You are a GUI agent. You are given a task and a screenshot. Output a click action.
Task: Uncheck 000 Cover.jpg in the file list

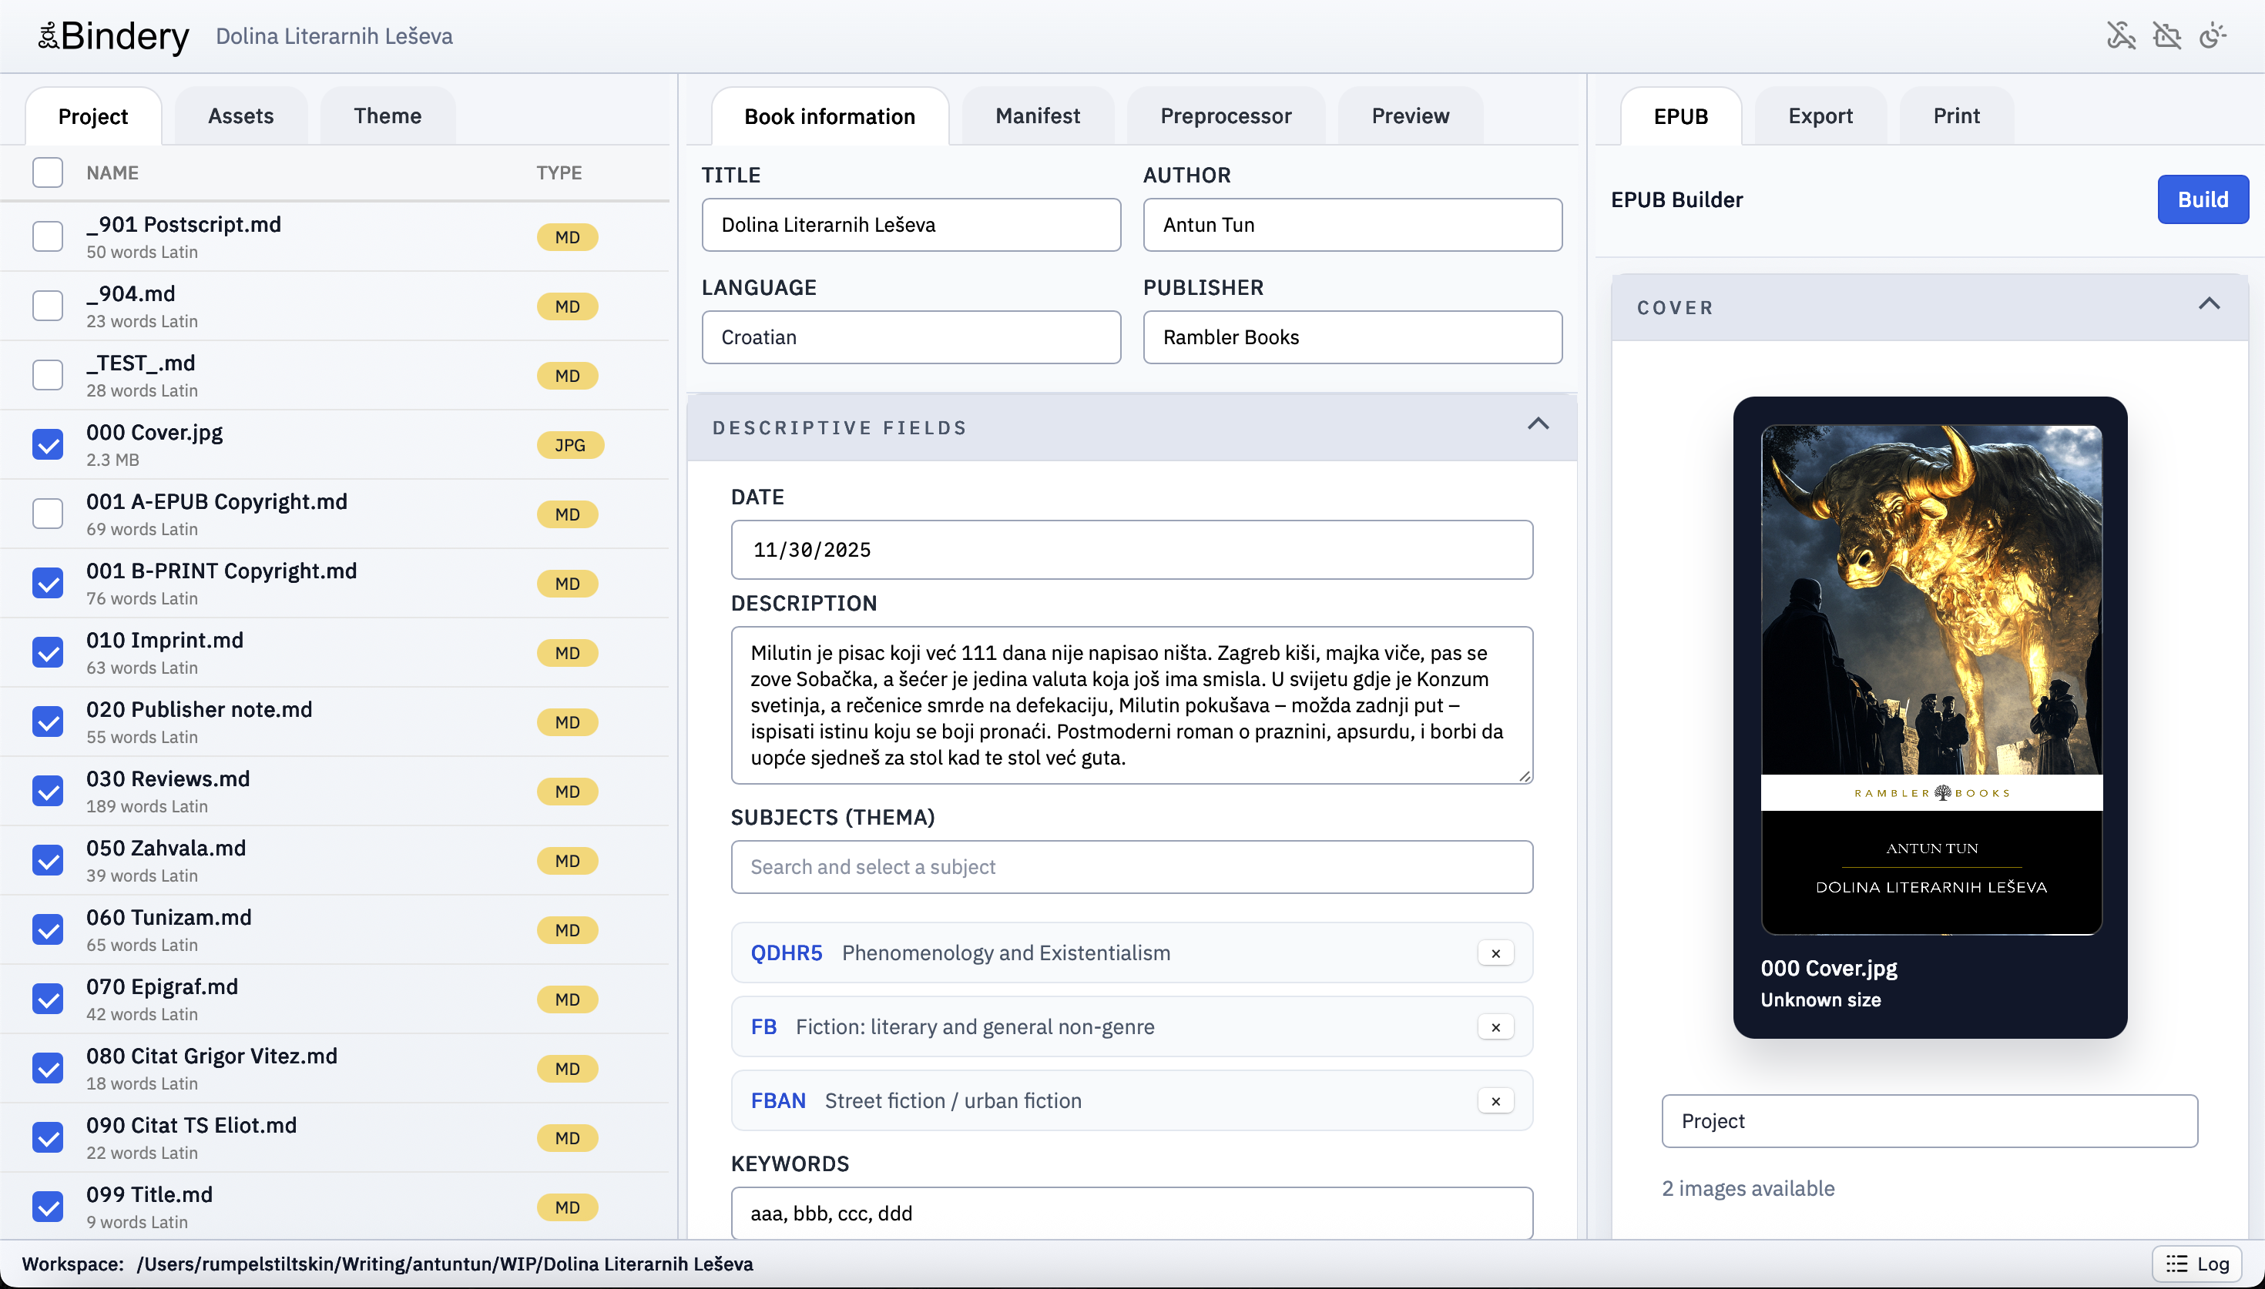[x=48, y=444]
